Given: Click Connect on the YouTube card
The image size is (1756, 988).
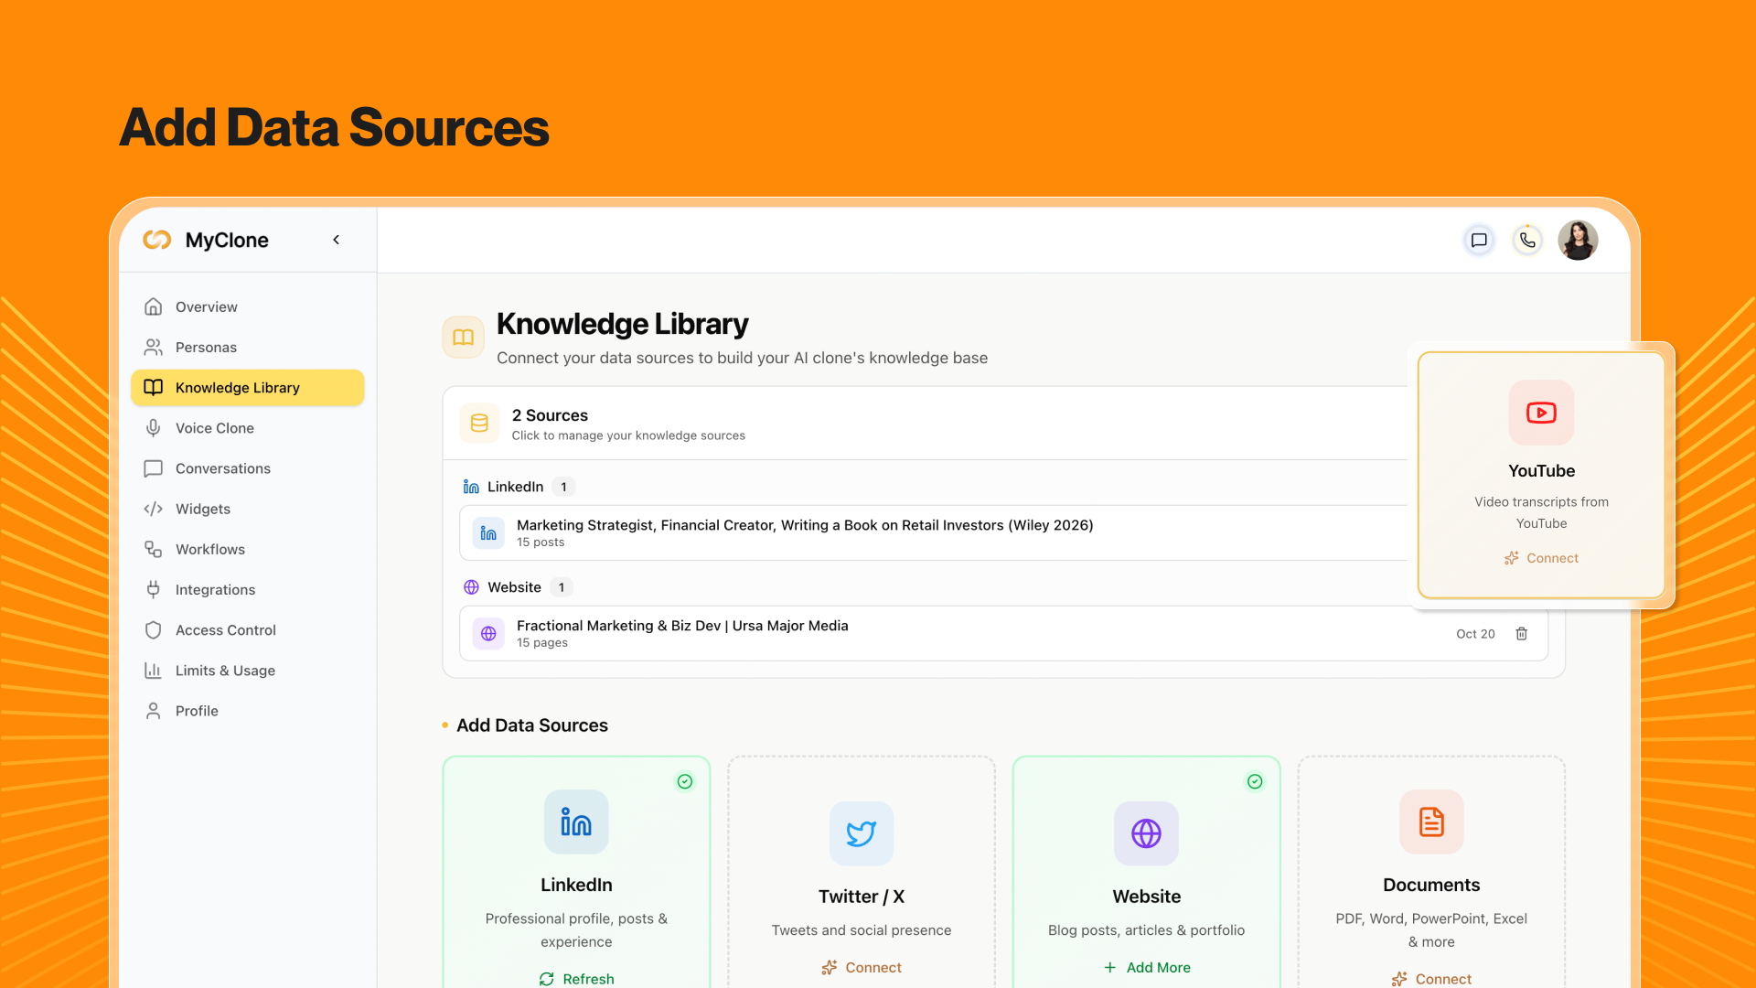Looking at the screenshot, I should (x=1541, y=558).
